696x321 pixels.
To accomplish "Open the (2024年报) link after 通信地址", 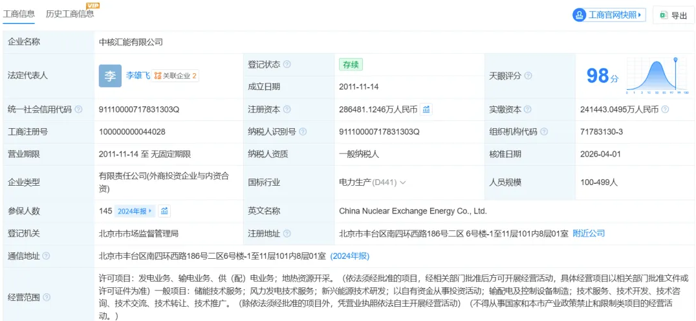I will 350,256.
